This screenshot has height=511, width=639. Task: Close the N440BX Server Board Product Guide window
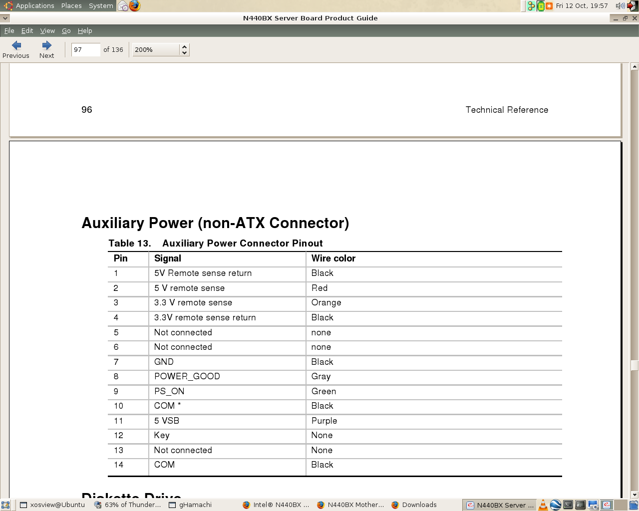click(x=635, y=18)
